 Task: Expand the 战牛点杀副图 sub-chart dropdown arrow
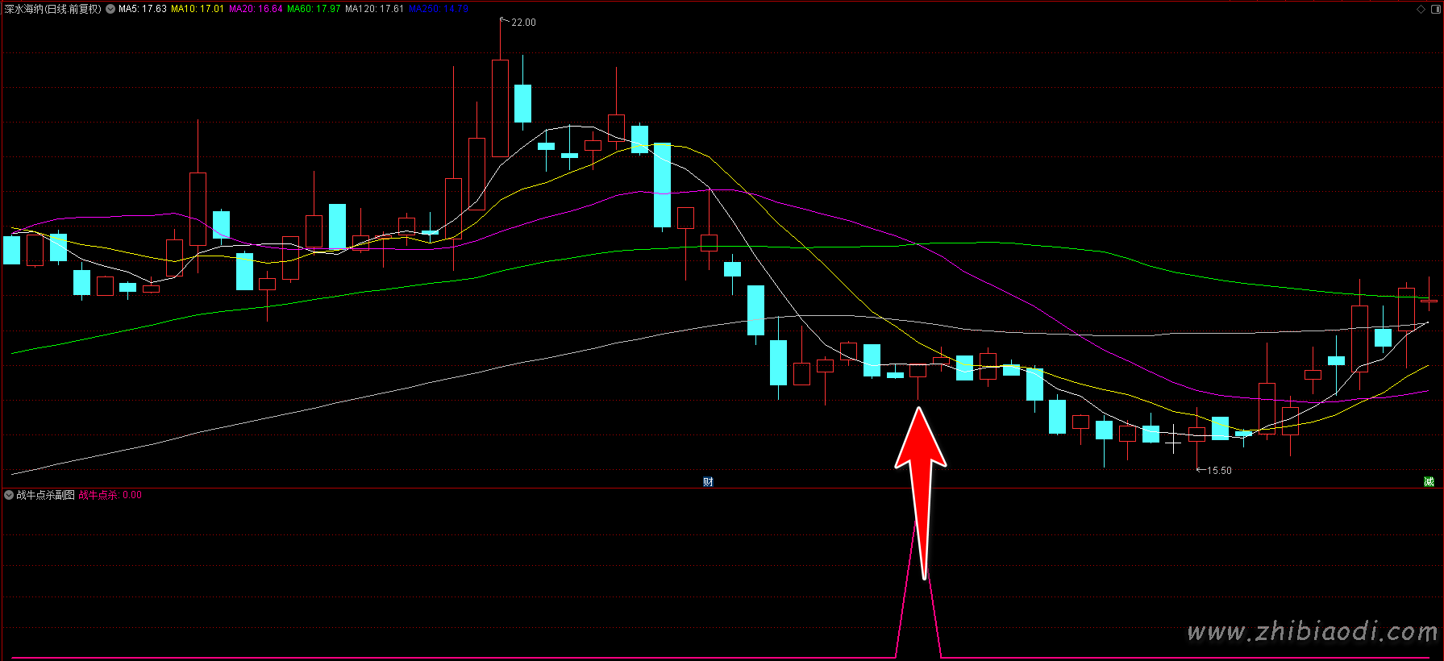point(9,495)
